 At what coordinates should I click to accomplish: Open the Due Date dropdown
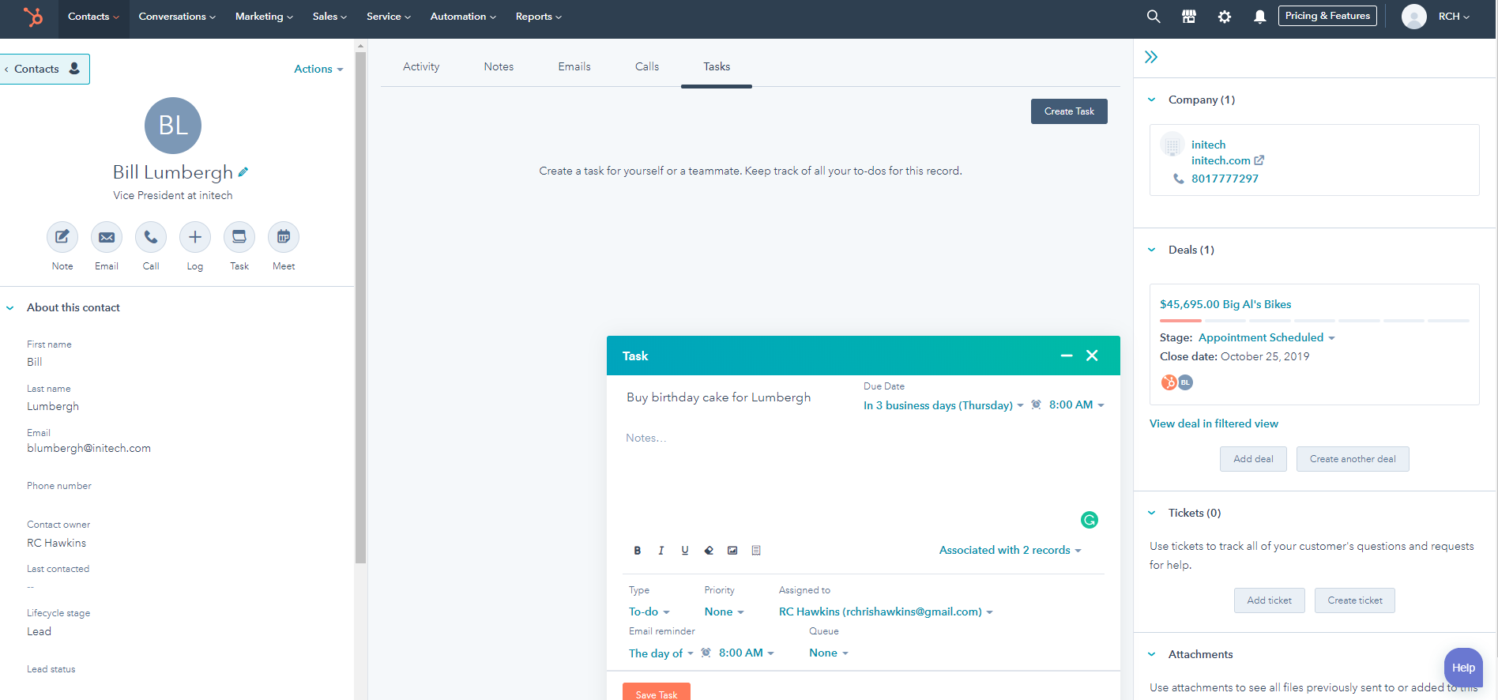pyautogui.click(x=943, y=405)
